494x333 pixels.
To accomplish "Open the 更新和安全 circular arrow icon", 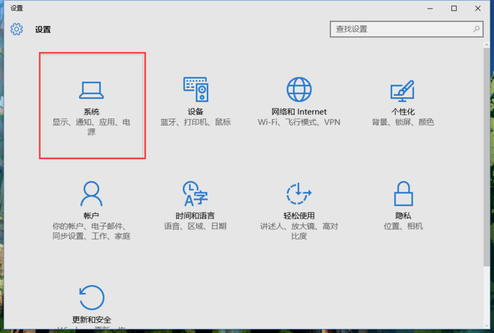I will (91, 297).
